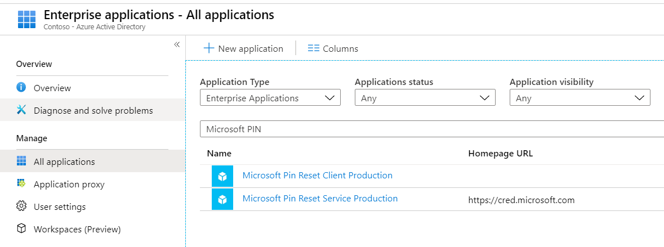
Task: Sort by the Name column header
Action: [x=219, y=153]
